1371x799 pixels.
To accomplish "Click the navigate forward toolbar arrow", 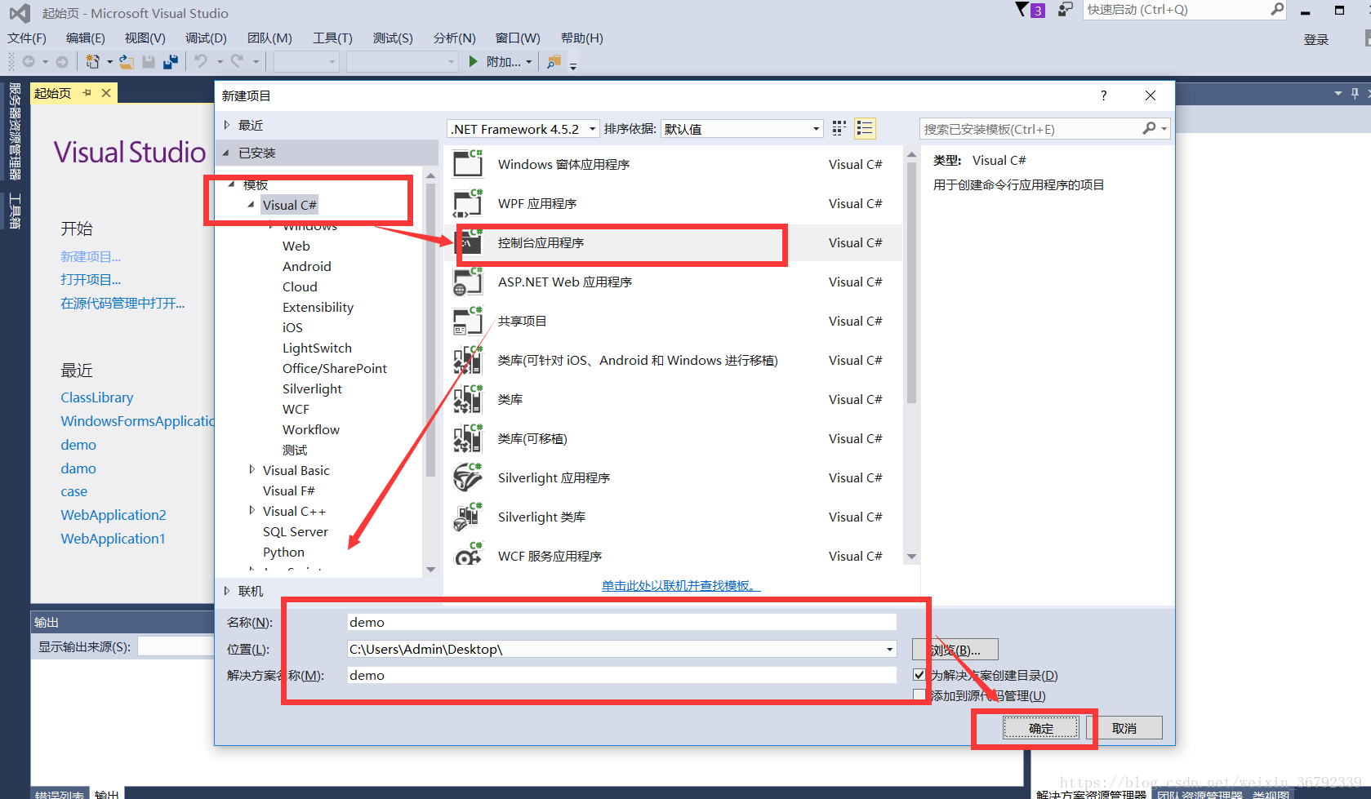I will point(62,61).
